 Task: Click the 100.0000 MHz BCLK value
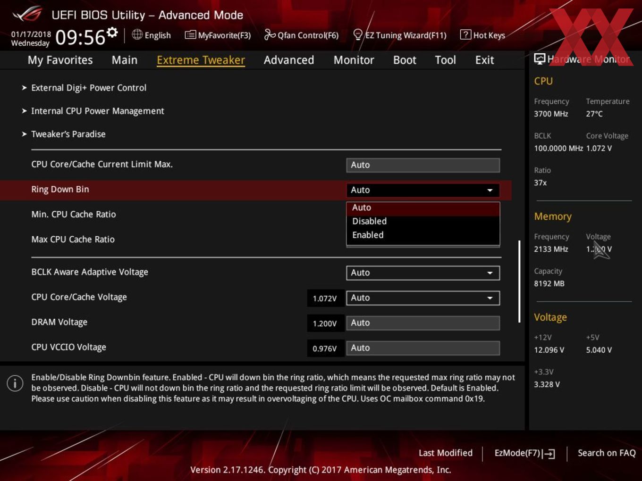558,148
